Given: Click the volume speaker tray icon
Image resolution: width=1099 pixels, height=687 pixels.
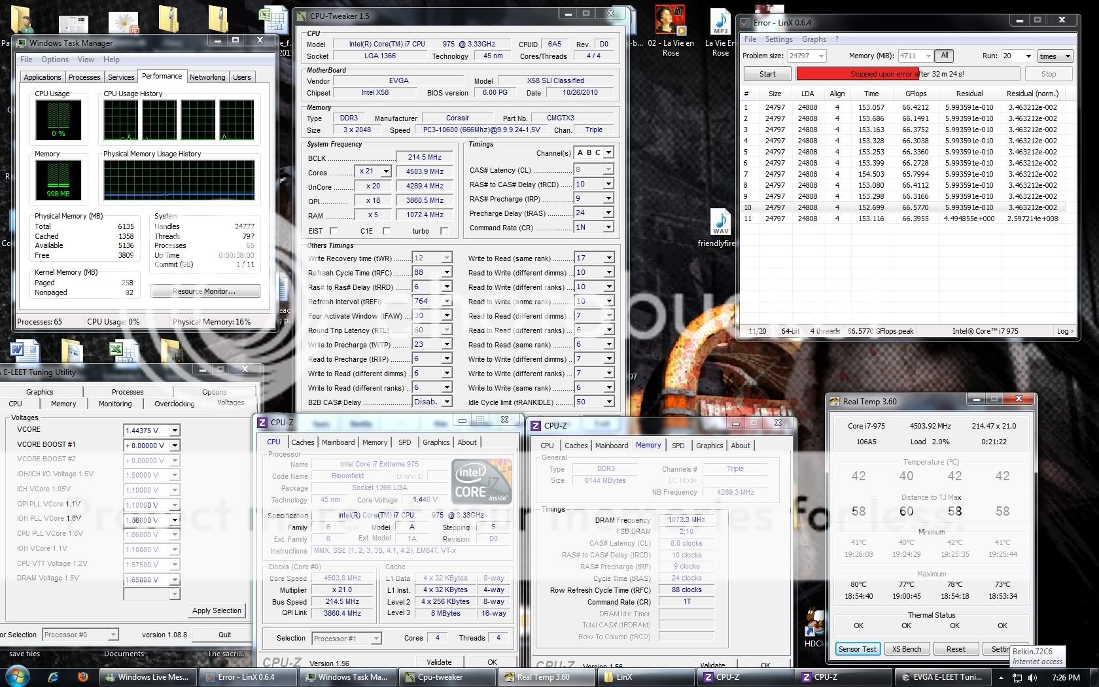Looking at the screenshot, I should coord(1032,678).
